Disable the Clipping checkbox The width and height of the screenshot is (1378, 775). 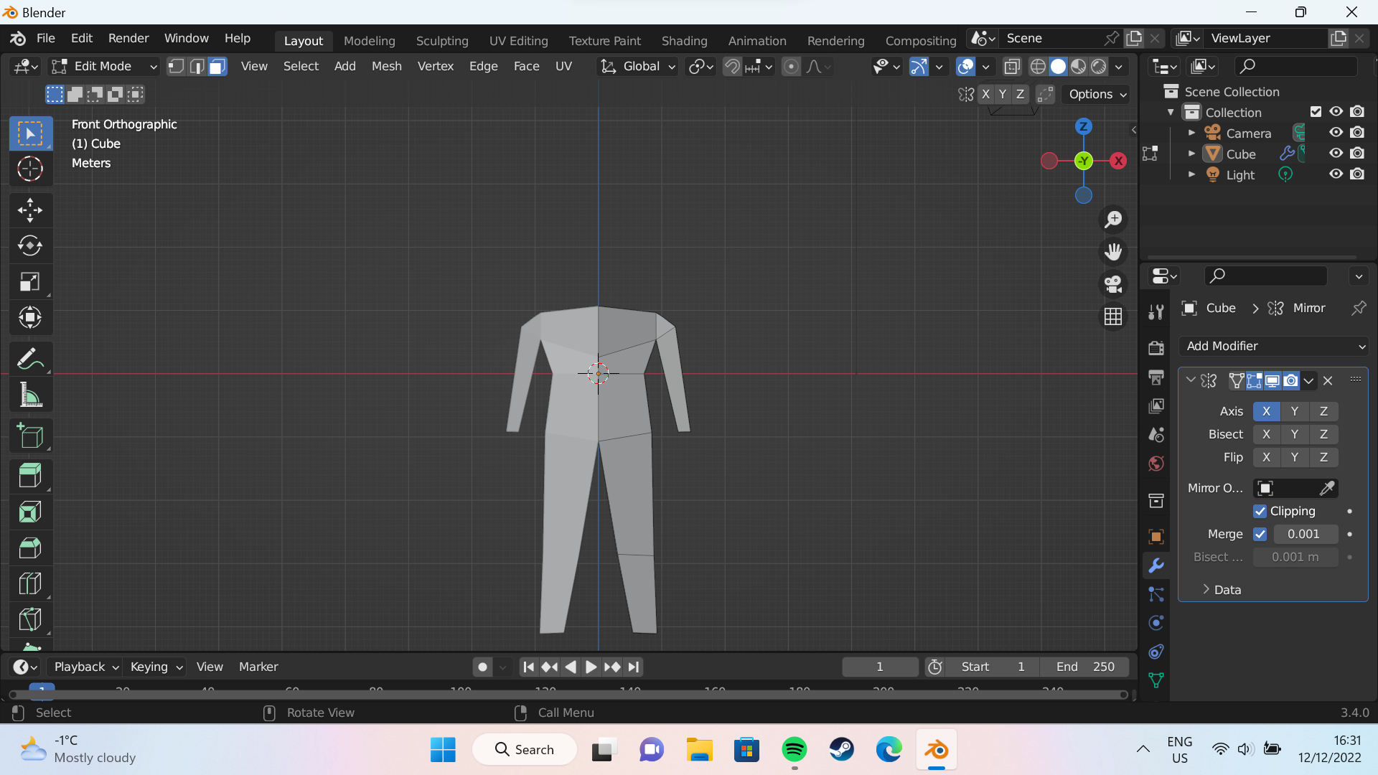1260,511
